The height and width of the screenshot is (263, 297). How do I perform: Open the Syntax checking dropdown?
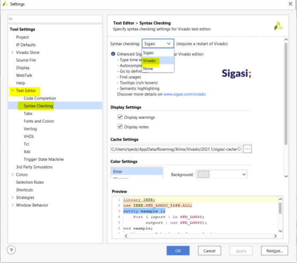158,43
